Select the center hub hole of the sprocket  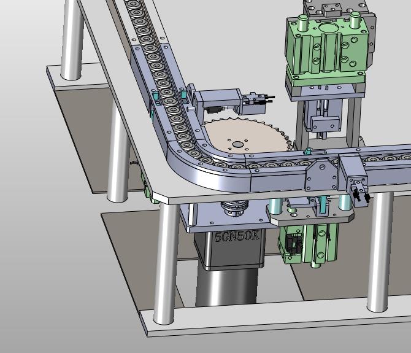[237, 144]
